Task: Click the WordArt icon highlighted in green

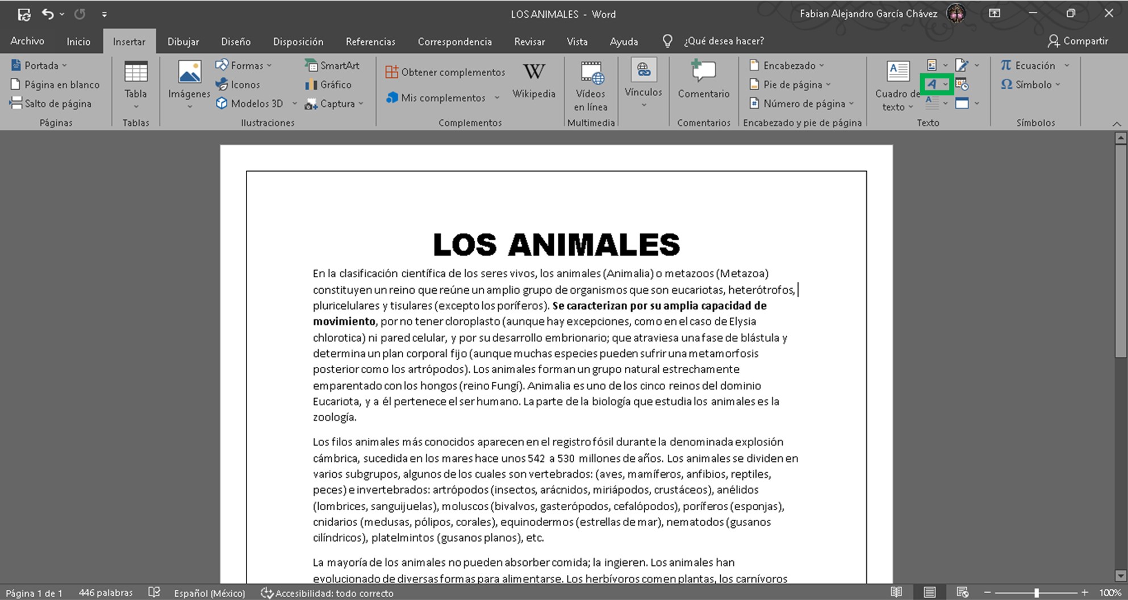Action: [932, 85]
